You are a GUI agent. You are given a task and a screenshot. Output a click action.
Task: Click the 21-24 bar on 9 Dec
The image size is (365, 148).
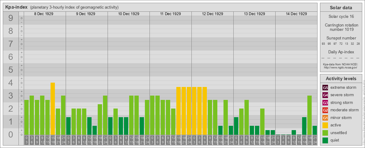click(x=105, y=115)
